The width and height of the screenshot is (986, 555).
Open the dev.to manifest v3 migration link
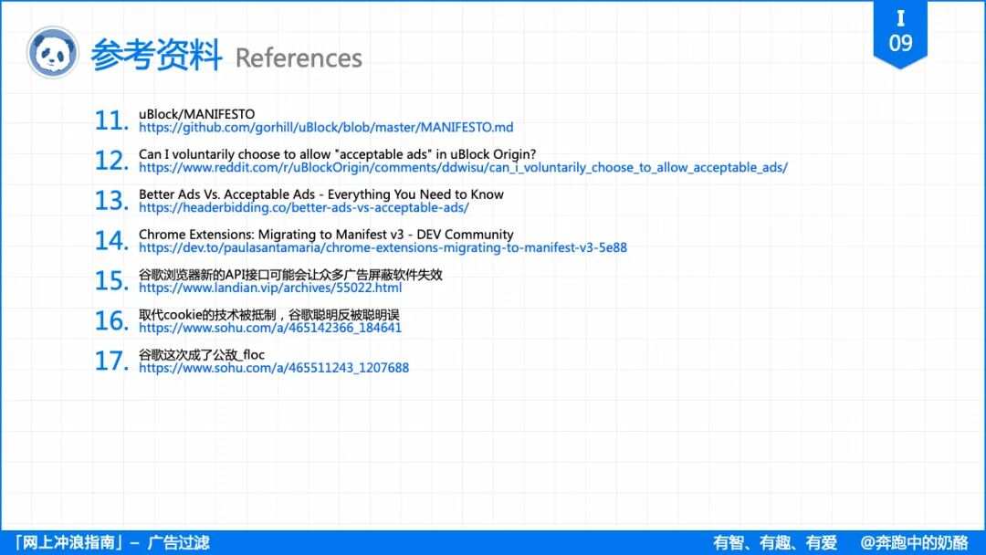coord(383,247)
